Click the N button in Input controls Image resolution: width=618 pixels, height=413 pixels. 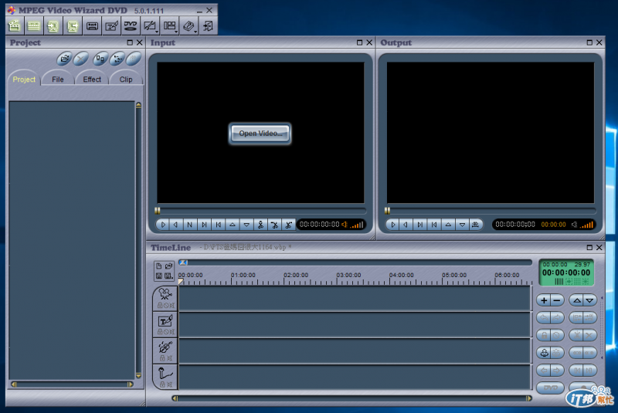189,225
